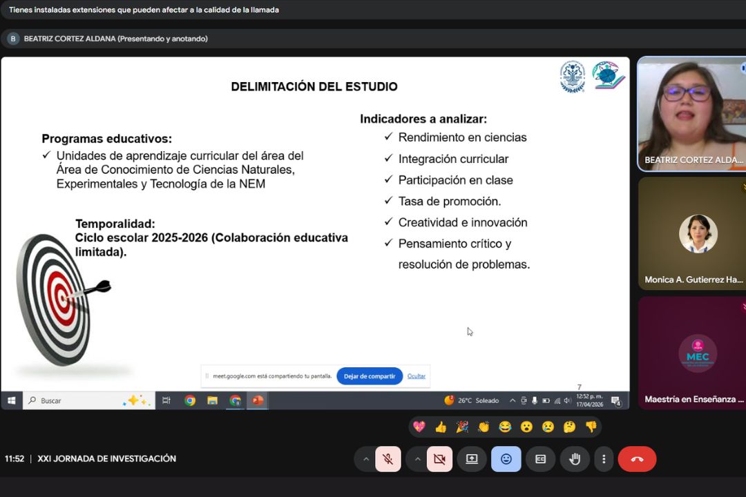Click the 'Ocultar' link in sharing bar
Screen dimensions: 746x497
[x=416, y=376]
